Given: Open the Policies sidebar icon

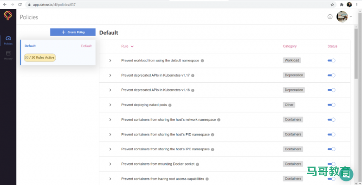Looking at the screenshot, I should 8,40.
